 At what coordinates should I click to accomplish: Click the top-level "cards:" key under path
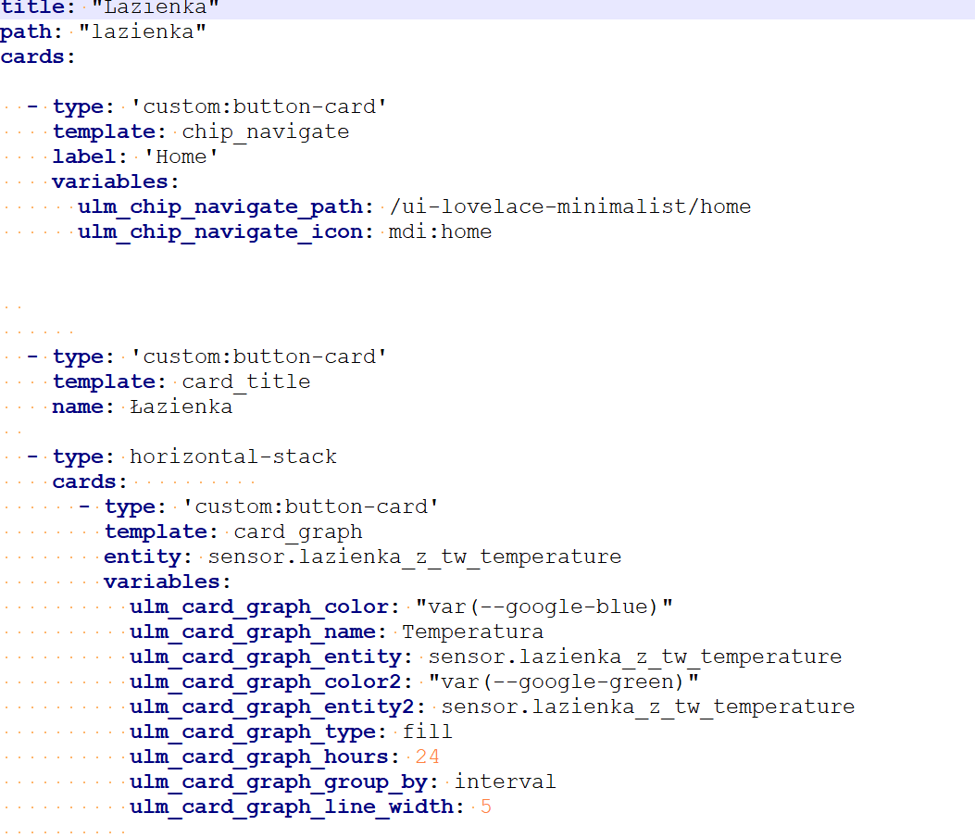(x=38, y=56)
